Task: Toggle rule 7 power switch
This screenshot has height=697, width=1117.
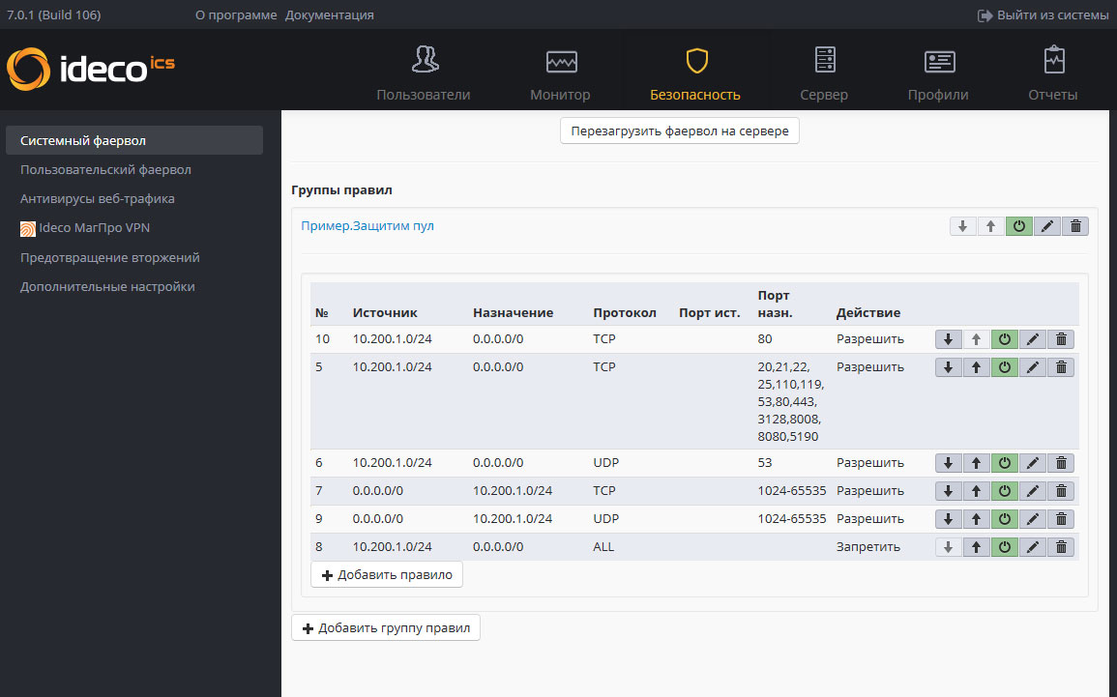Action: (x=1005, y=491)
